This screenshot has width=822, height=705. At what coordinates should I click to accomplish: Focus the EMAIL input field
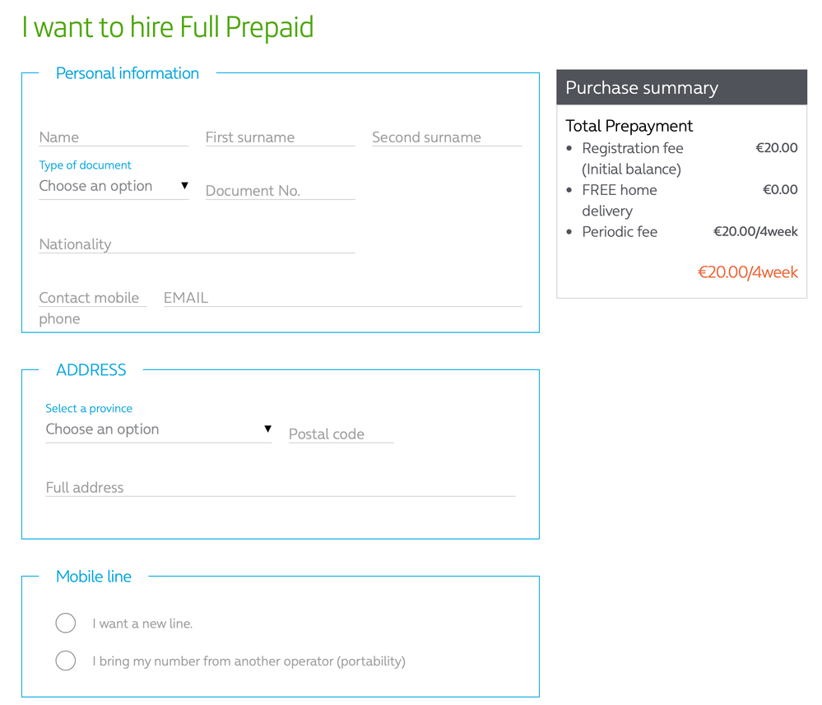coord(342,298)
